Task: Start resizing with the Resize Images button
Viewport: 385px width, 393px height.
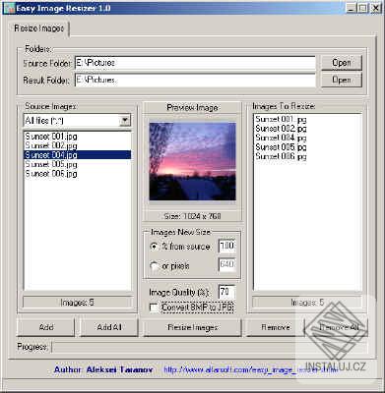Action: (x=193, y=327)
